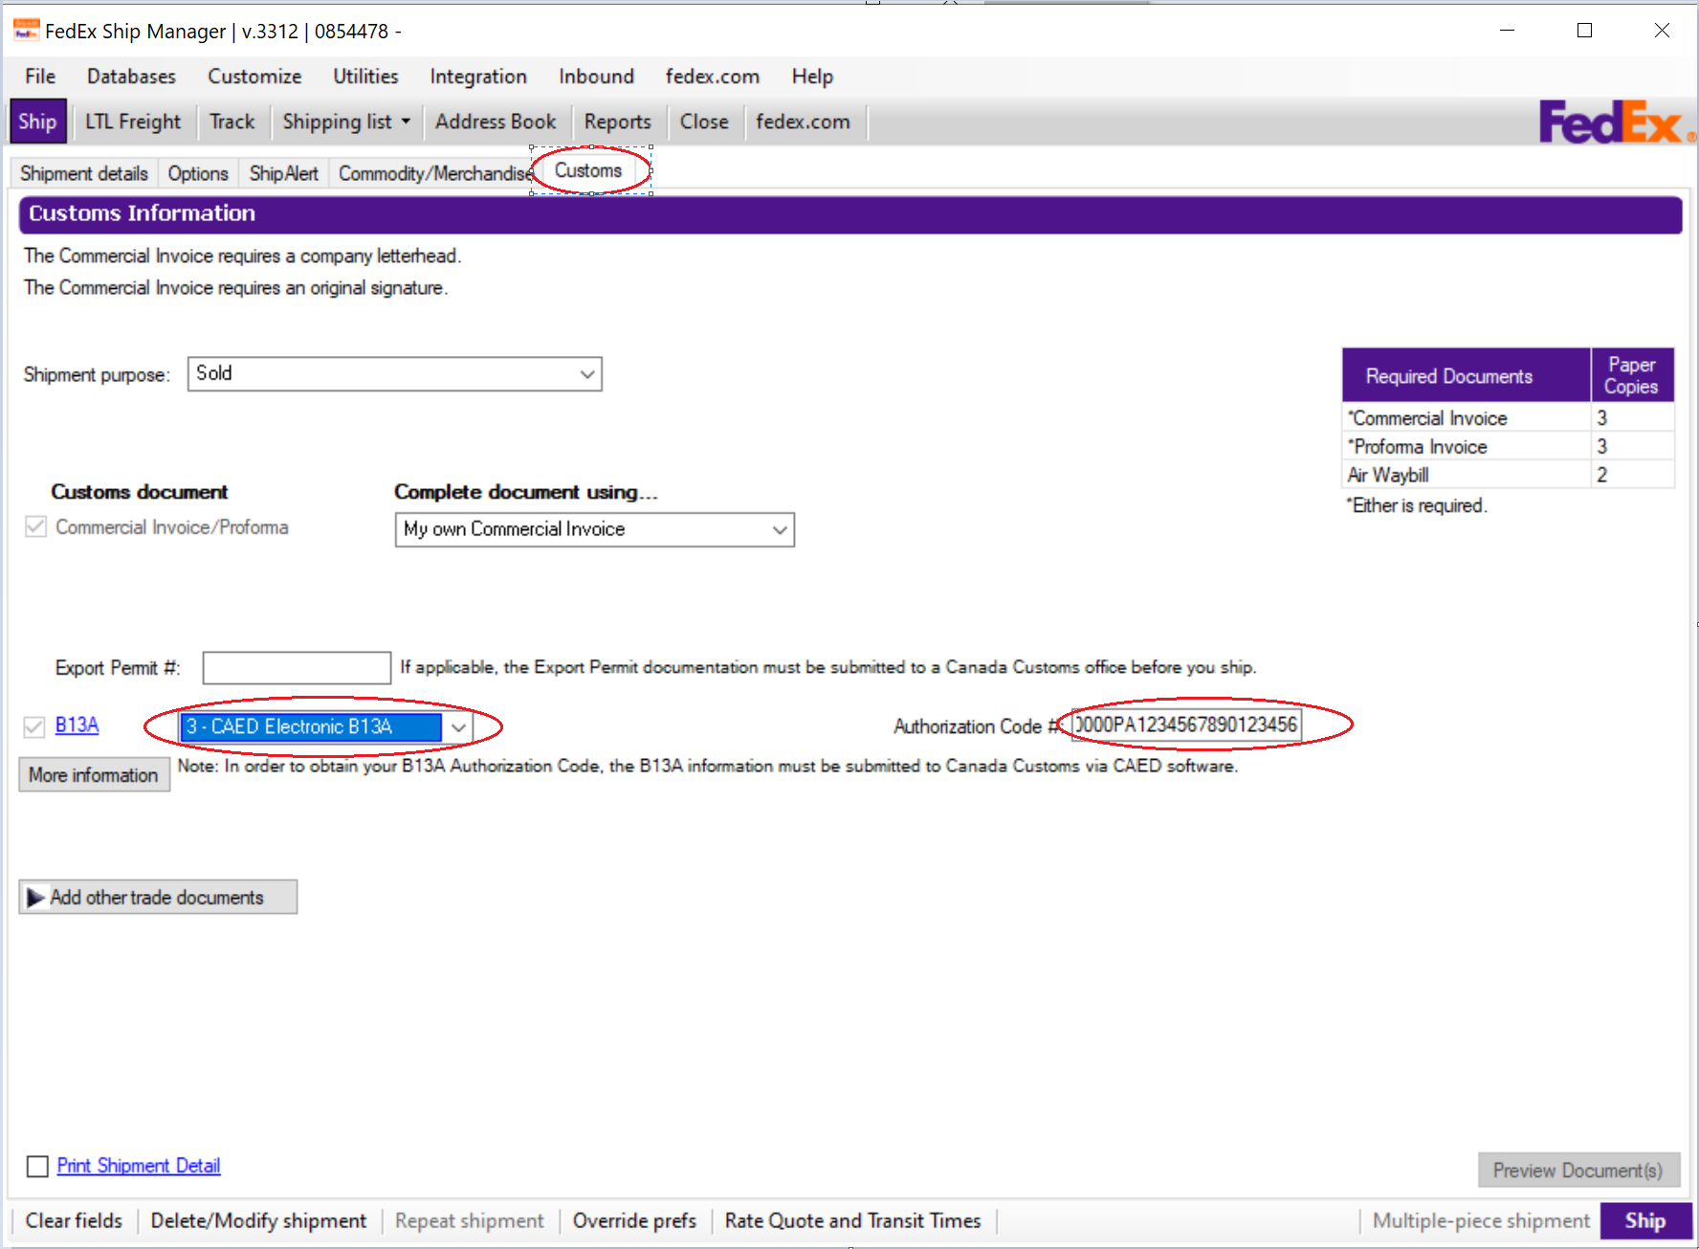The height and width of the screenshot is (1249, 1699).
Task: Toggle the B13A checkbox
Action: coord(34,727)
